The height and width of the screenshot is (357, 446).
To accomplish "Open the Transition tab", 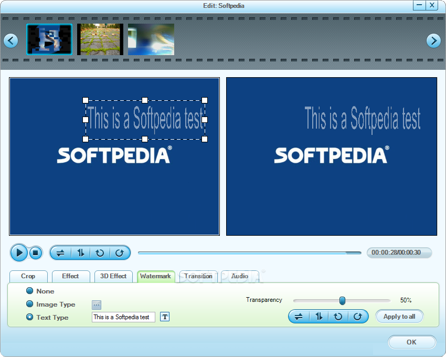I will (x=198, y=277).
